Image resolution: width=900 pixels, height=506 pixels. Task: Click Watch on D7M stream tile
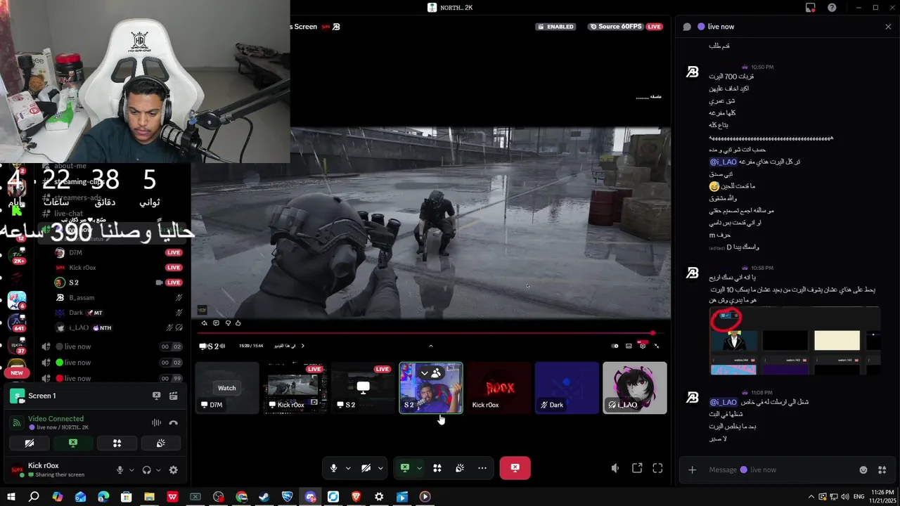tap(226, 388)
